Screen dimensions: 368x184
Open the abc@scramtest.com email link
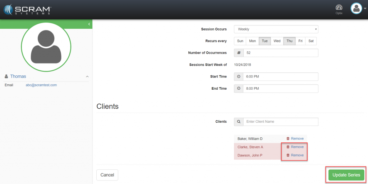click(x=41, y=85)
